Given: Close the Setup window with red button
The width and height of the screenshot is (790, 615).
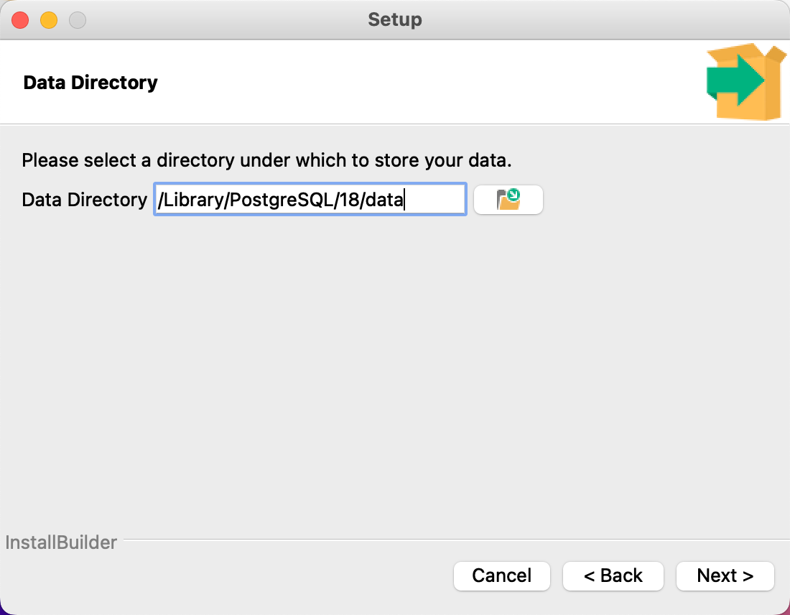Looking at the screenshot, I should 20,20.
